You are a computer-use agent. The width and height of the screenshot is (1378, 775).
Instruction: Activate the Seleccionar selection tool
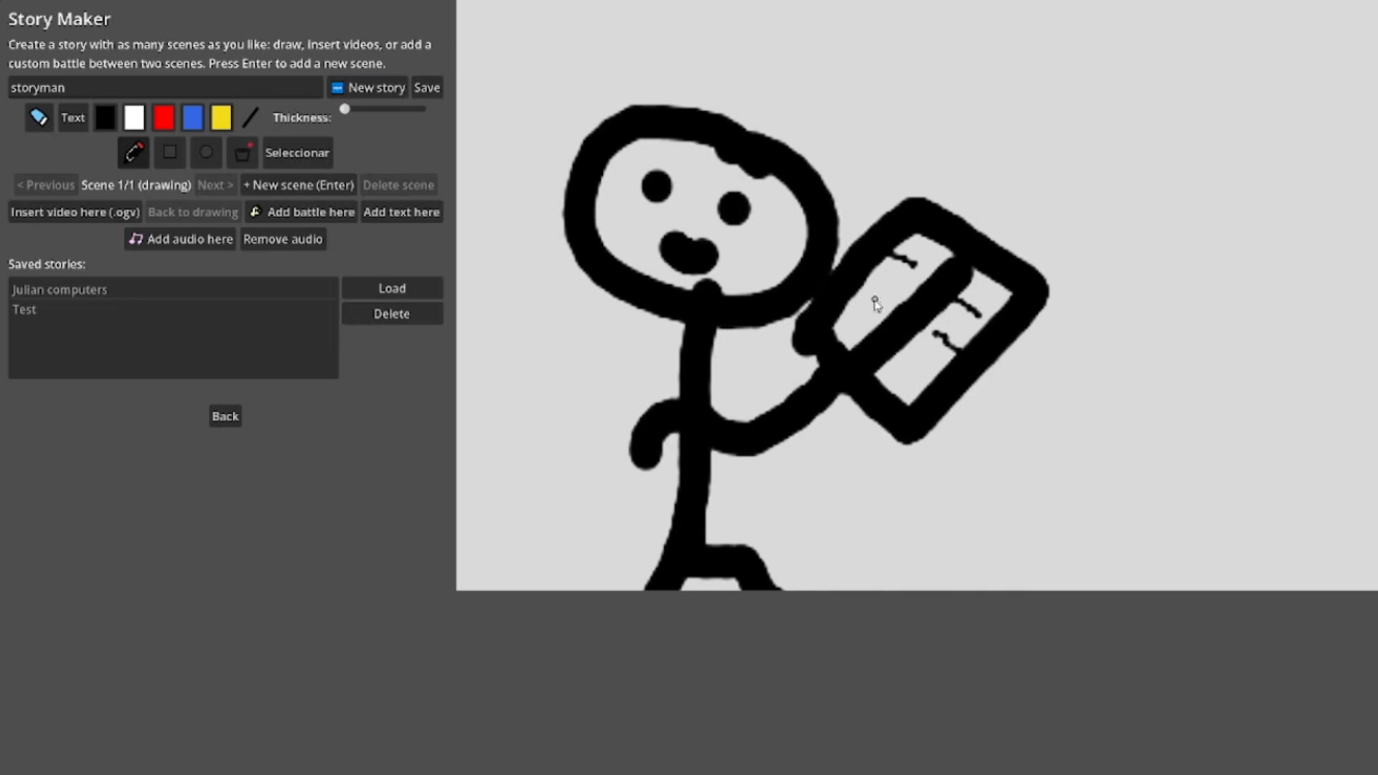pyautogui.click(x=297, y=153)
